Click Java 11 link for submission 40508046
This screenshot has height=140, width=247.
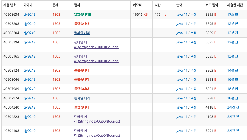tap(182, 79)
